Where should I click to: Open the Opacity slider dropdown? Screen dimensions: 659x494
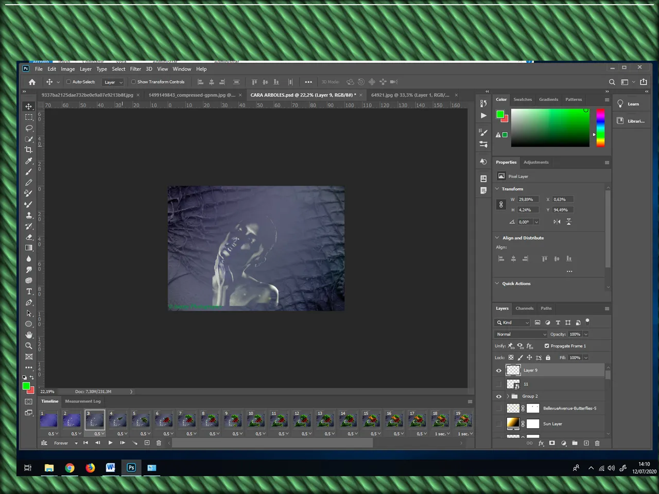pos(586,334)
